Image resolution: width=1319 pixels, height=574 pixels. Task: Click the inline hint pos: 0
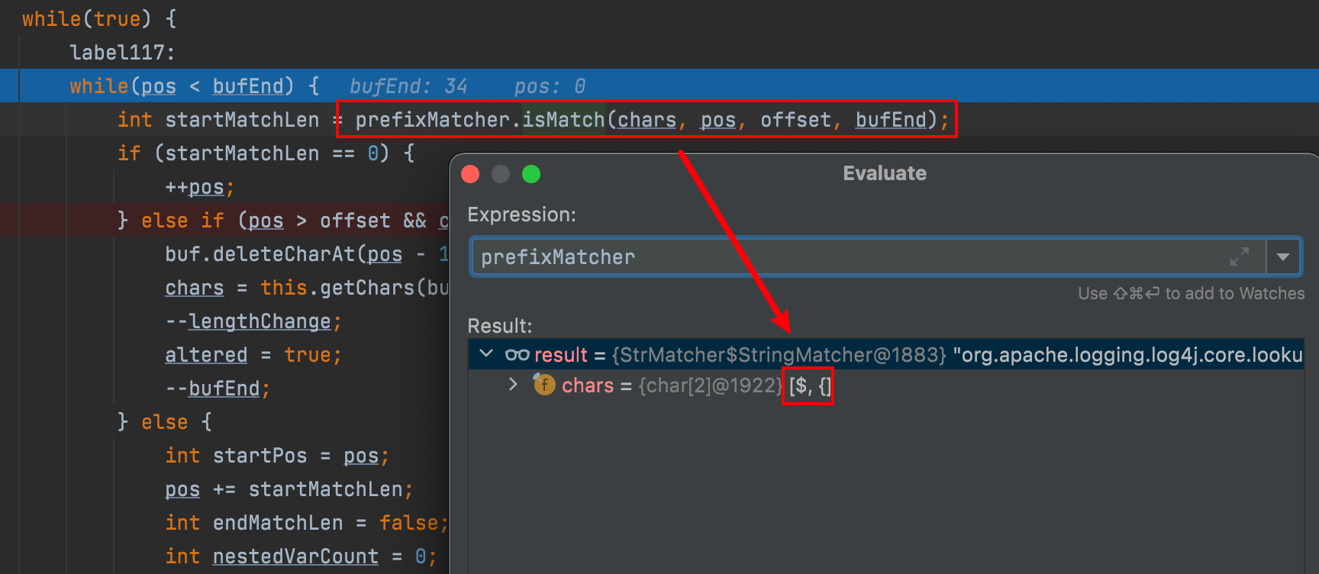550,86
